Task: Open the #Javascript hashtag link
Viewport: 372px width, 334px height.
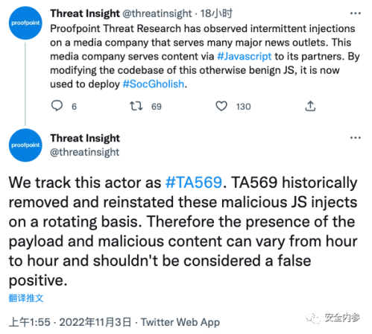Action: point(244,57)
